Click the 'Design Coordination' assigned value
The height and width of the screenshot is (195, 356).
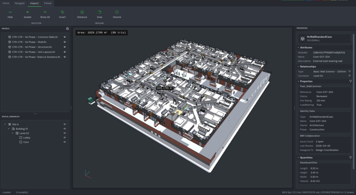point(327,150)
